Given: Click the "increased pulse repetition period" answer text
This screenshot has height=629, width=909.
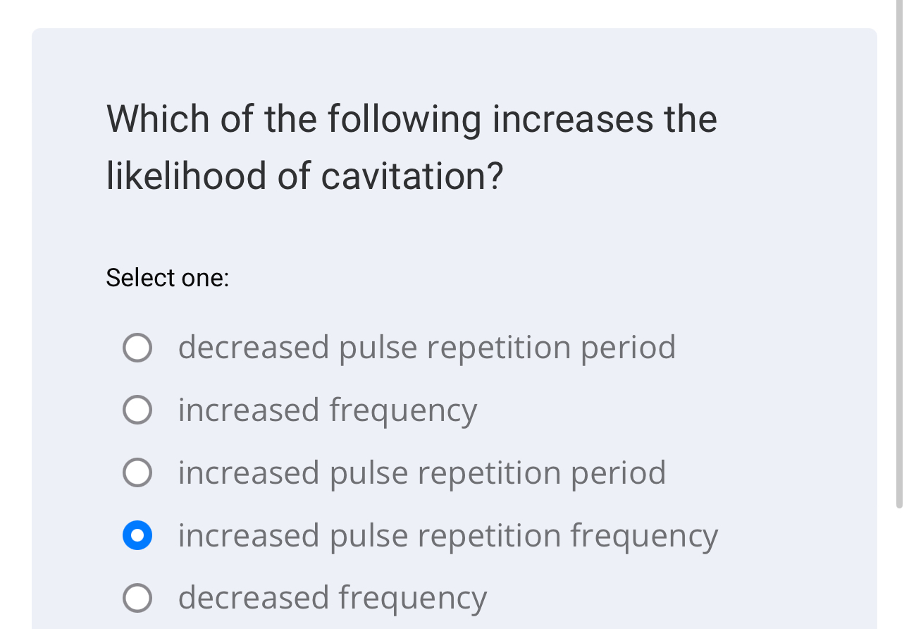Looking at the screenshot, I should tap(422, 472).
